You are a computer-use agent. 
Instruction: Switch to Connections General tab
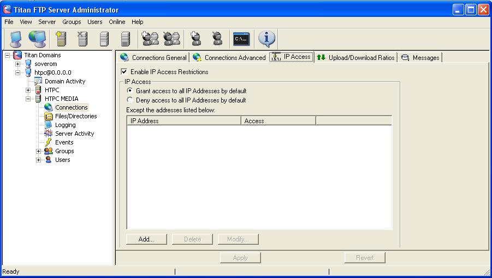pyautogui.click(x=153, y=58)
